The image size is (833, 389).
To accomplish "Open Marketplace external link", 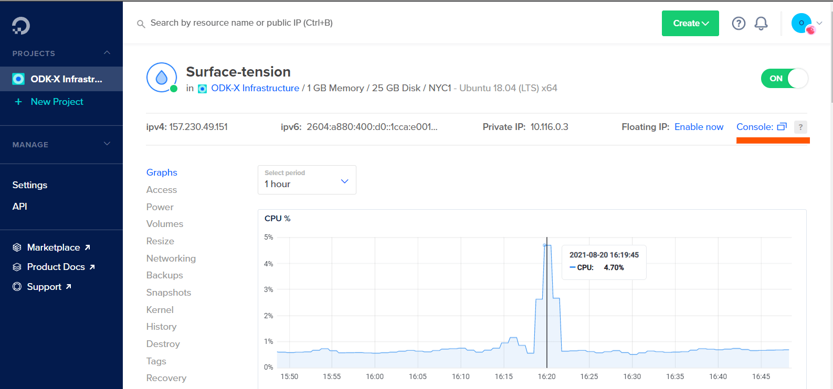I will point(58,247).
